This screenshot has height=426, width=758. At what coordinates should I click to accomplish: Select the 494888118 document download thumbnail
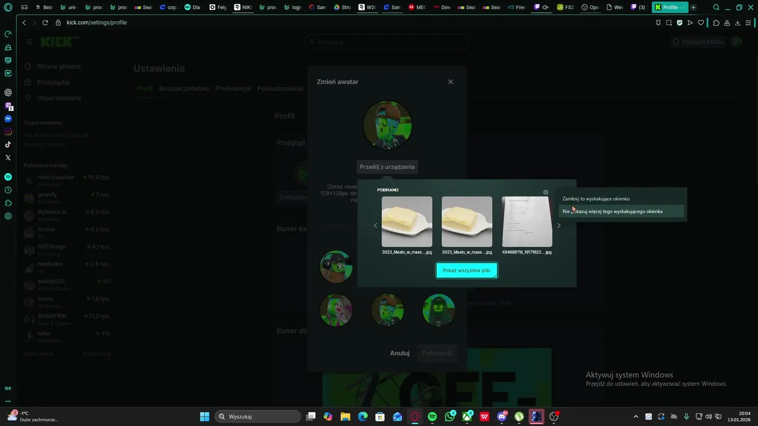click(527, 222)
